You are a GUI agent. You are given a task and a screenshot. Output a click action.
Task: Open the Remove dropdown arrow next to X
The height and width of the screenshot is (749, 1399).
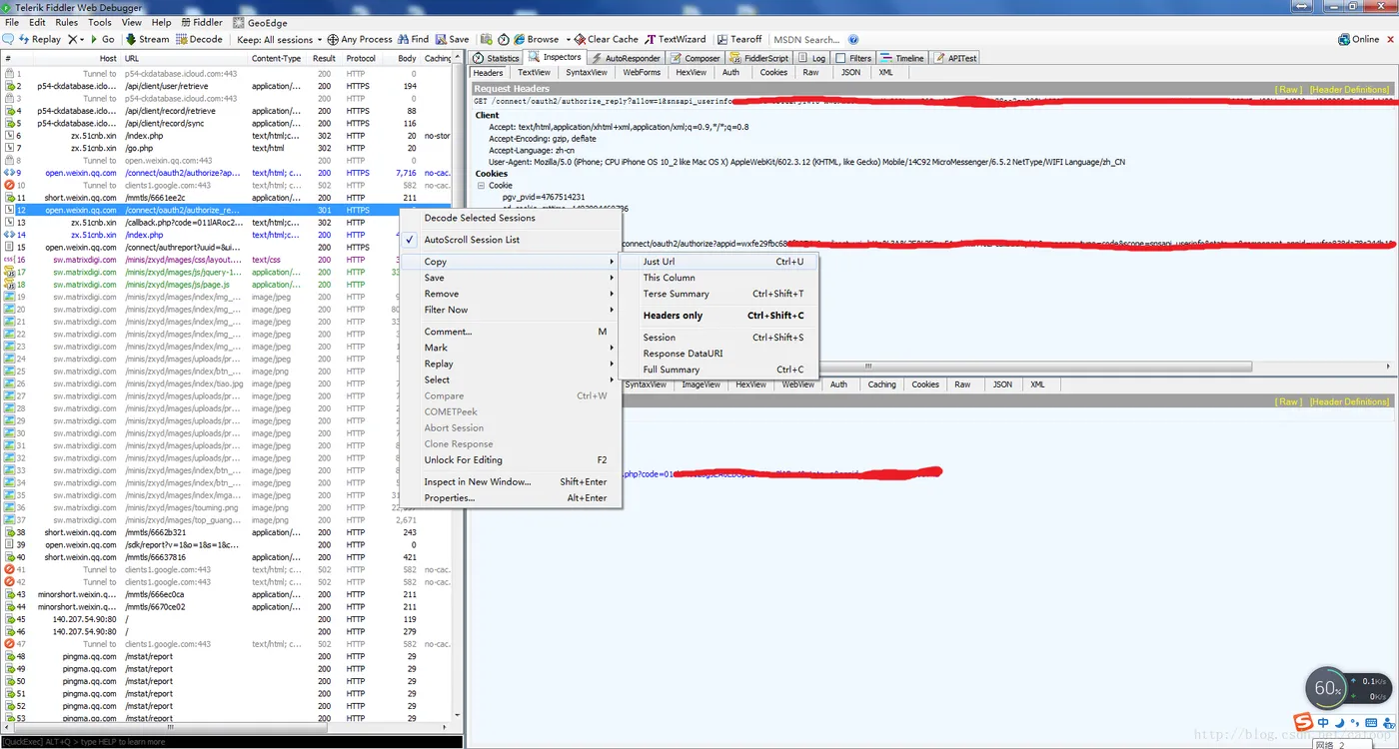(82, 40)
